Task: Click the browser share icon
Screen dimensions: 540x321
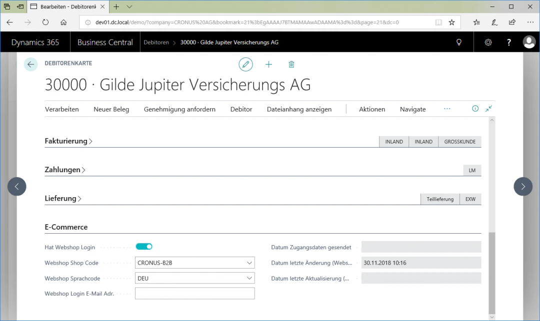Action: [512, 22]
